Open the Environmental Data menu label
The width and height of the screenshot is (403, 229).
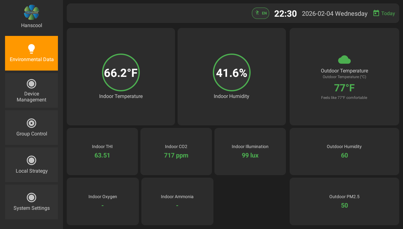click(x=32, y=60)
